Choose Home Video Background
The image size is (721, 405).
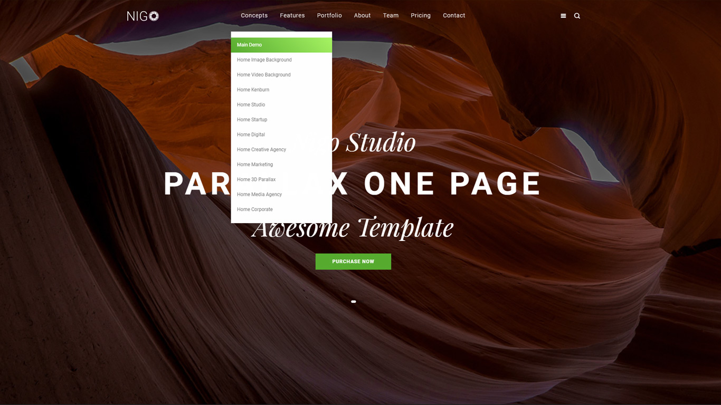tap(281, 75)
